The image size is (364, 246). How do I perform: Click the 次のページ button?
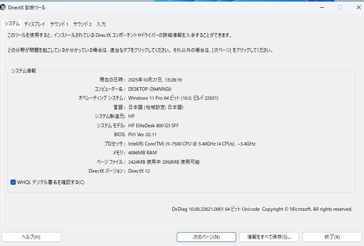tap(206, 237)
